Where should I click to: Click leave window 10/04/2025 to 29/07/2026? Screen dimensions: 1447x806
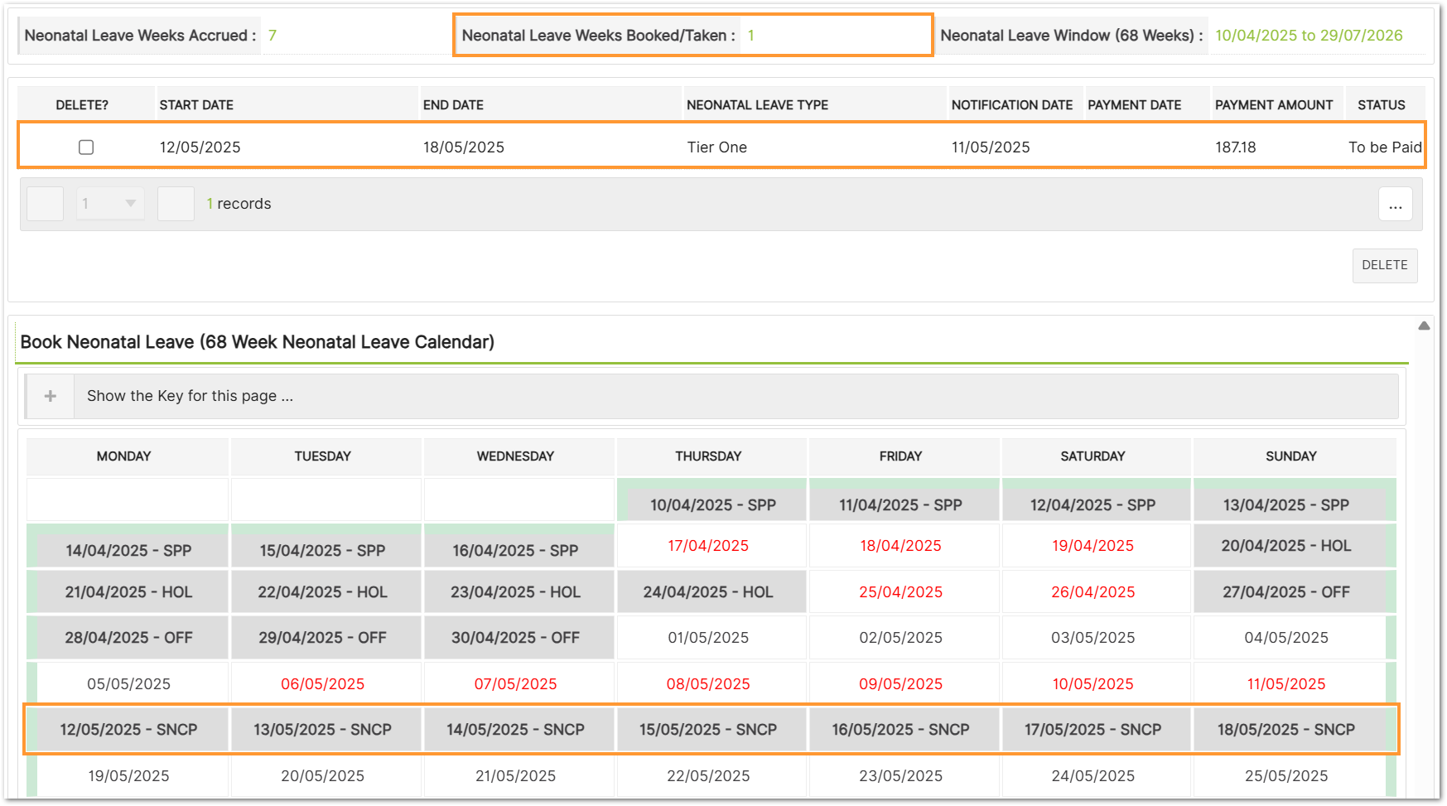pyautogui.click(x=1309, y=36)
